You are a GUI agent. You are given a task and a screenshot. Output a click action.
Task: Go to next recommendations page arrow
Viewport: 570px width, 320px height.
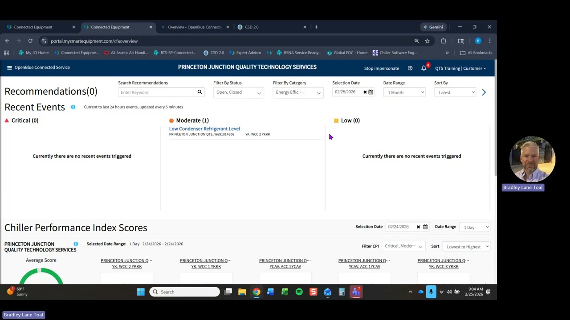click(x=484, y=92)
